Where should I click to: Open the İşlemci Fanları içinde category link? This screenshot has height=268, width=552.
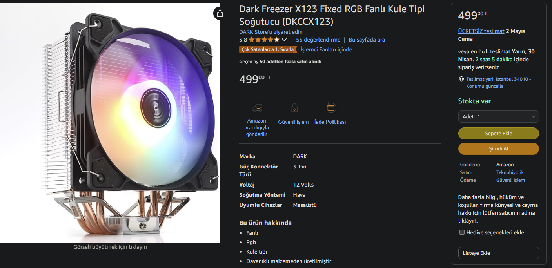coord(327,49)
